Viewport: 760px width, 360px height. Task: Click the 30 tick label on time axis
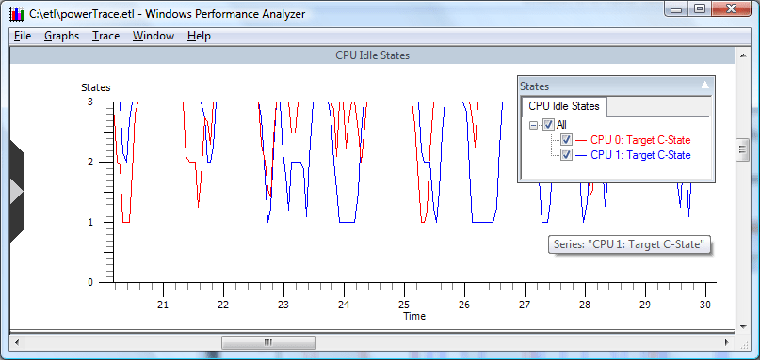[x=705, y=305]
